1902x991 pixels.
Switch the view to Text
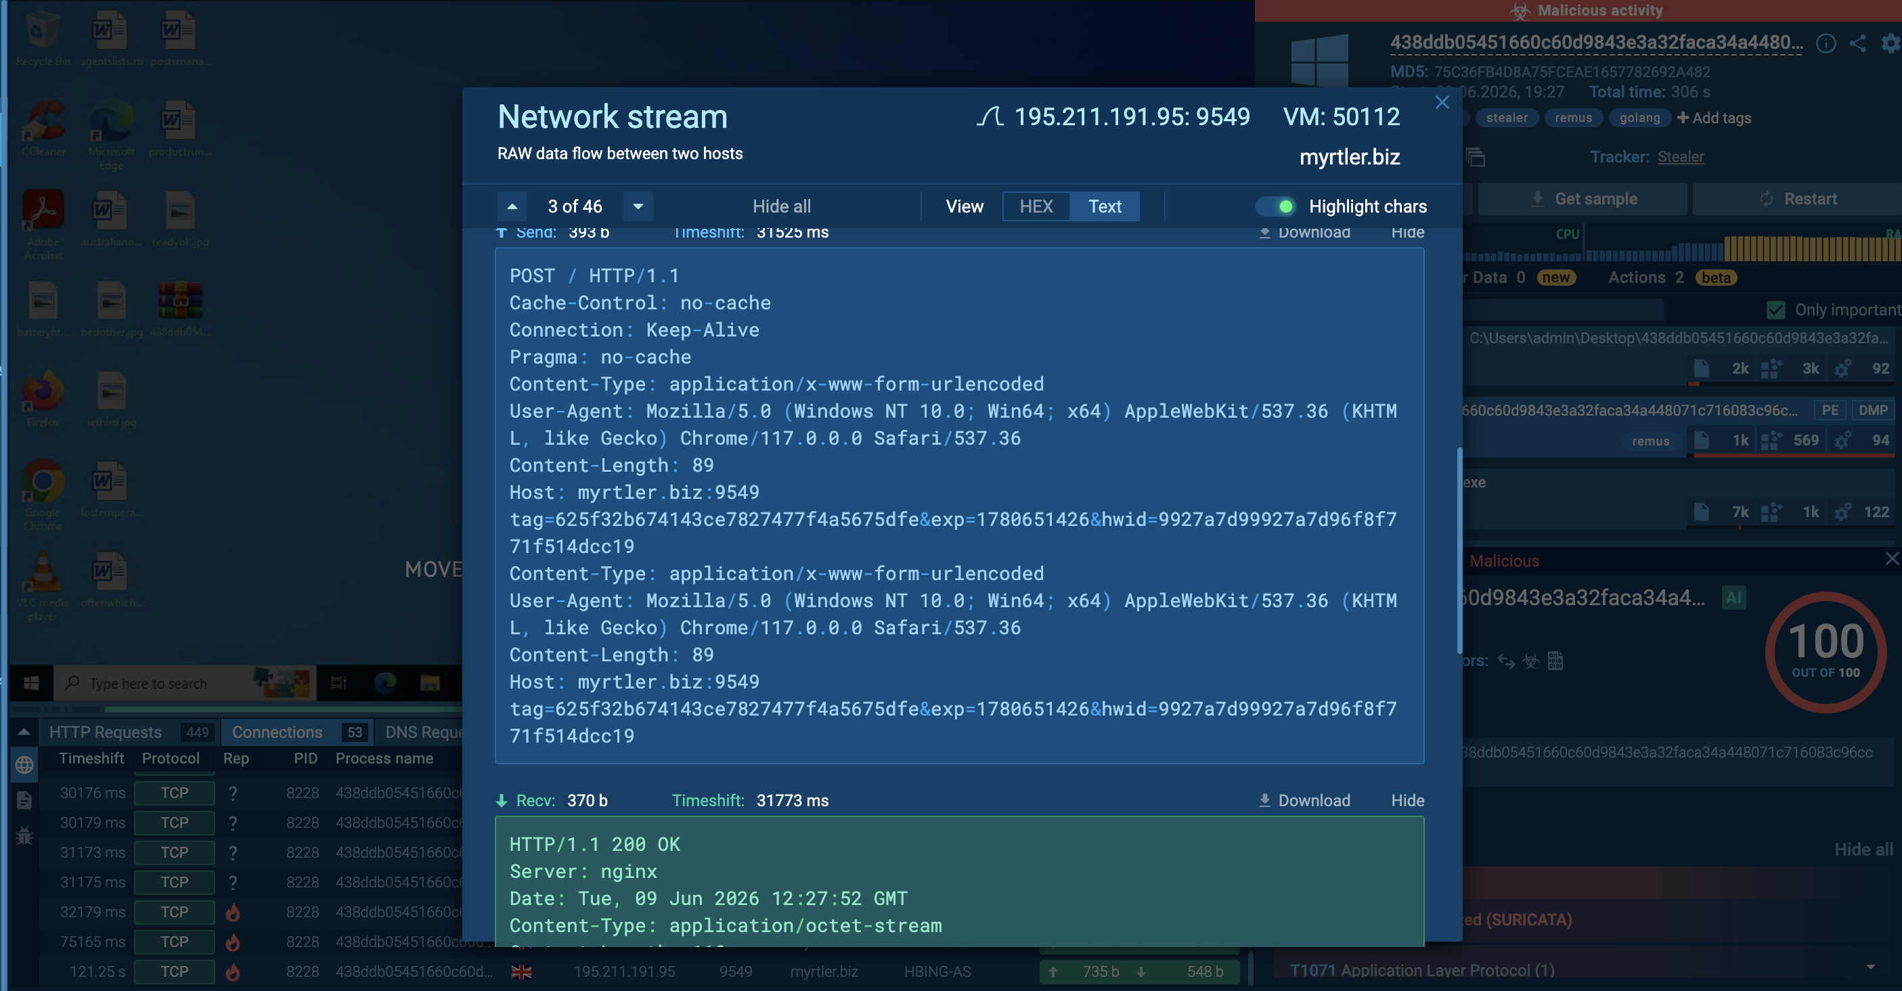point(1105,206)
